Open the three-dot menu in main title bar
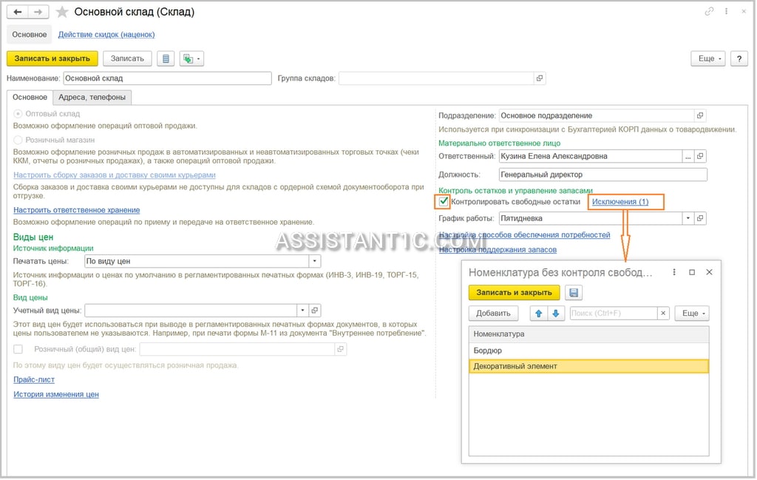Viewport: 757px width, 480px height. pyautogui.click(x=726, y=12)
